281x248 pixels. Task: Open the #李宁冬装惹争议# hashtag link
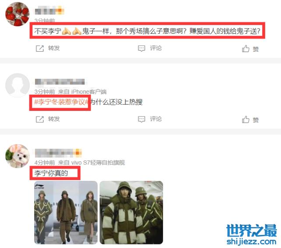(61, 102)
